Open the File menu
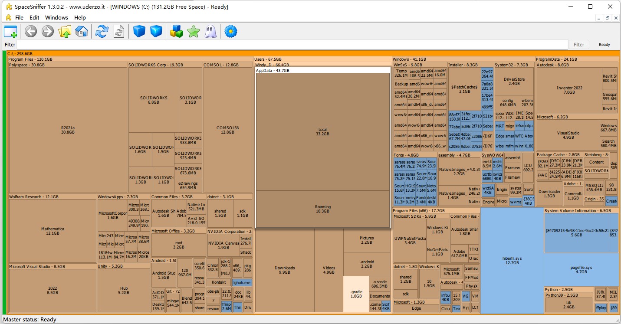 coord(19,17)
